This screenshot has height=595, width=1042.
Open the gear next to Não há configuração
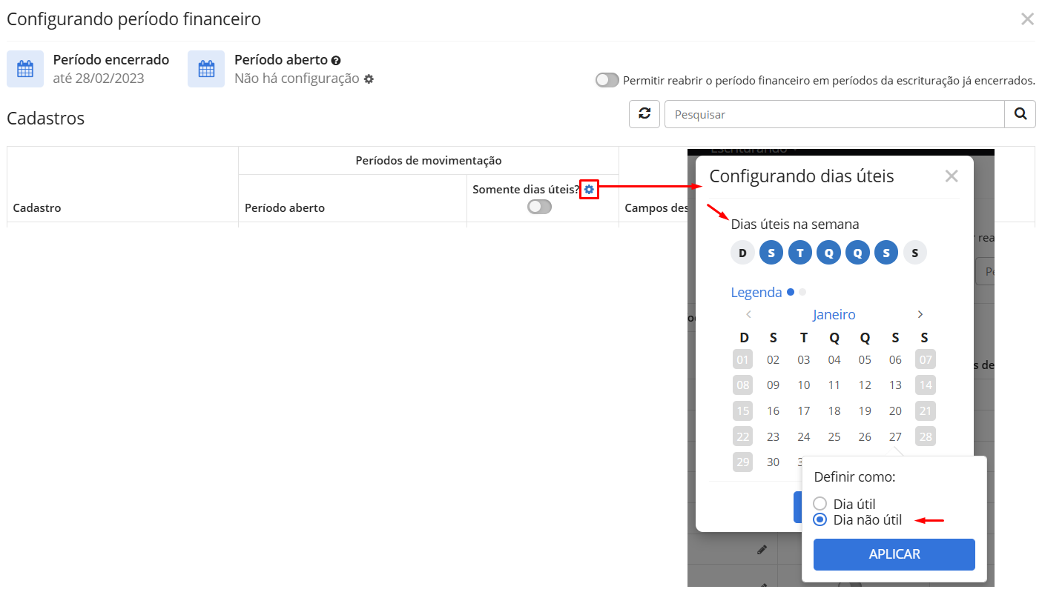[369, 79]
